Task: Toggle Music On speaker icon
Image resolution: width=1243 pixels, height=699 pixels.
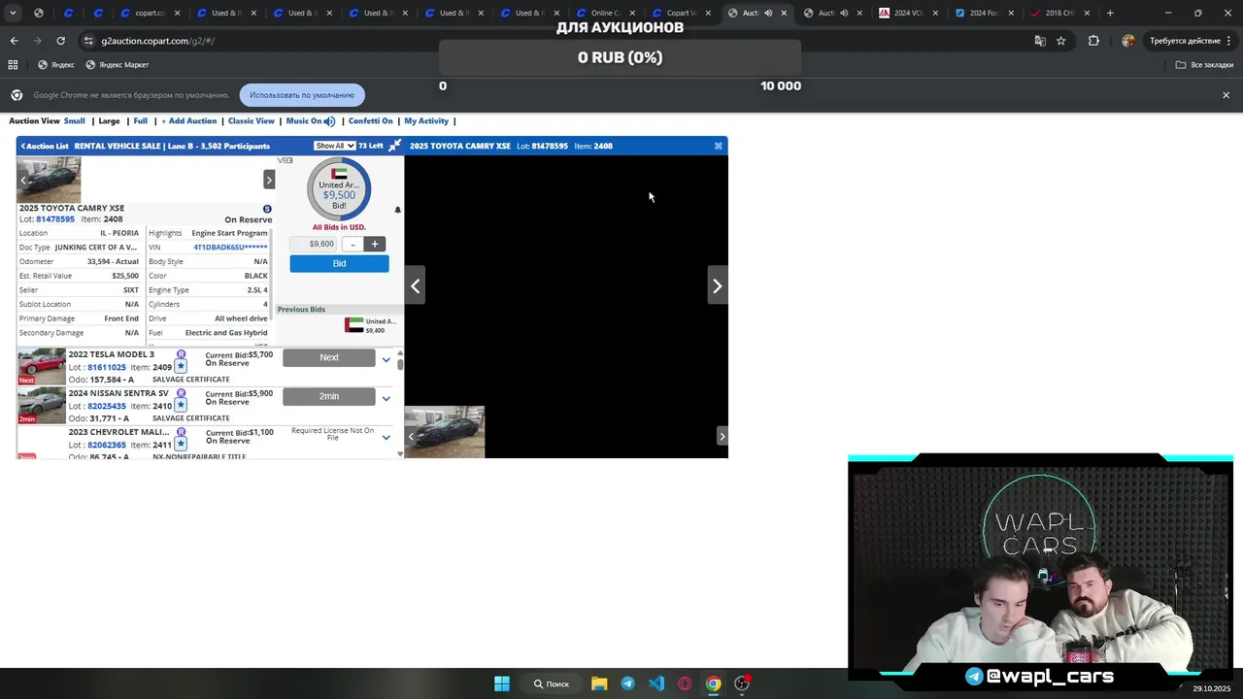Action: (x=330, y=121)
